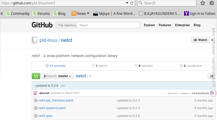
Task: Open Sign in to Yahoo bookmark
Action: pyautogui.click(x=200, y=14)
